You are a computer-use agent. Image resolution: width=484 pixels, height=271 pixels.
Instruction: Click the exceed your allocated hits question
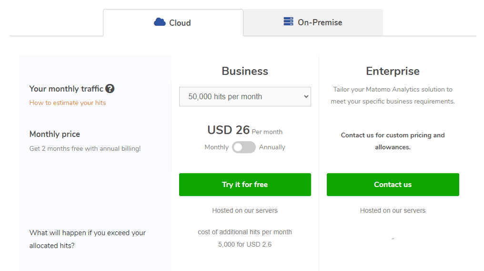pos(88,239)
